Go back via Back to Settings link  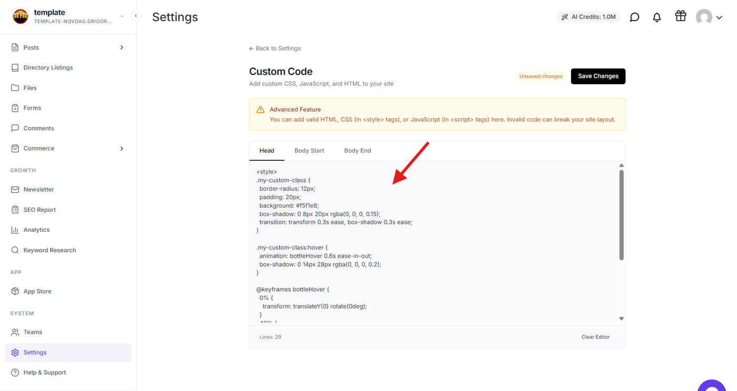click(274, 48)
